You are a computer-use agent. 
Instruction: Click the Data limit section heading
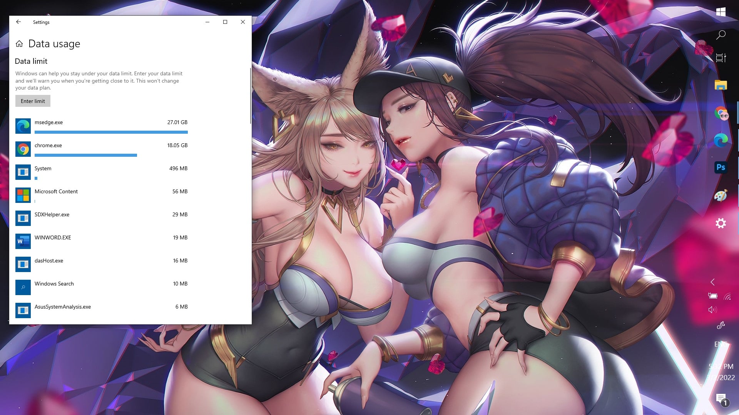[31, 61]
